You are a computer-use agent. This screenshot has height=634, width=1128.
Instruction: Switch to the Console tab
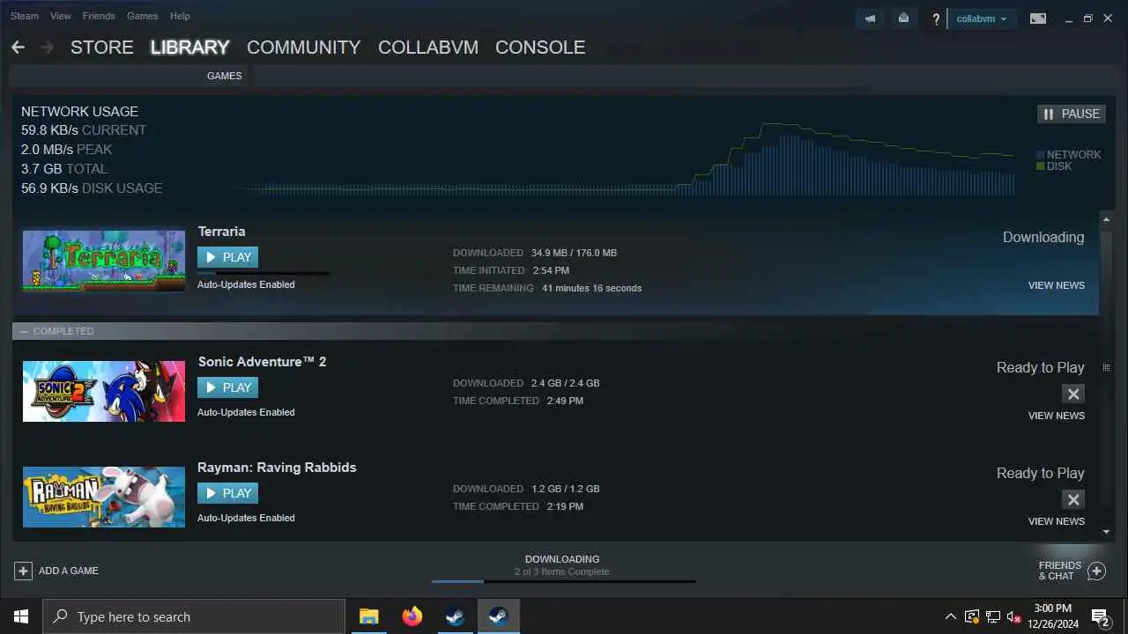(540, 48)
